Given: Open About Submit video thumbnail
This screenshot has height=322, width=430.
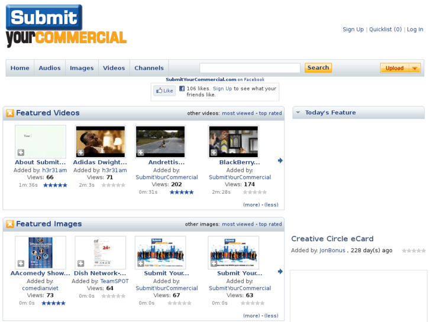Looking at the screenshot, I should [41, 141].
